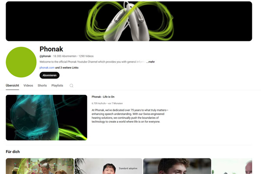
Task: Open the Shorts tab
Action: (x=42, y=85)
